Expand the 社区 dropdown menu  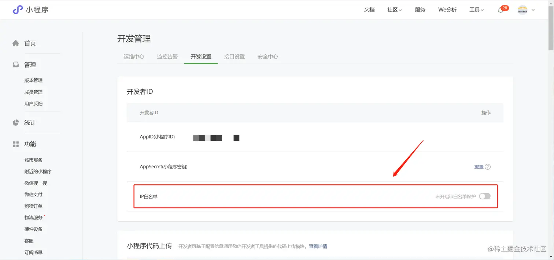tap(395, 10)
